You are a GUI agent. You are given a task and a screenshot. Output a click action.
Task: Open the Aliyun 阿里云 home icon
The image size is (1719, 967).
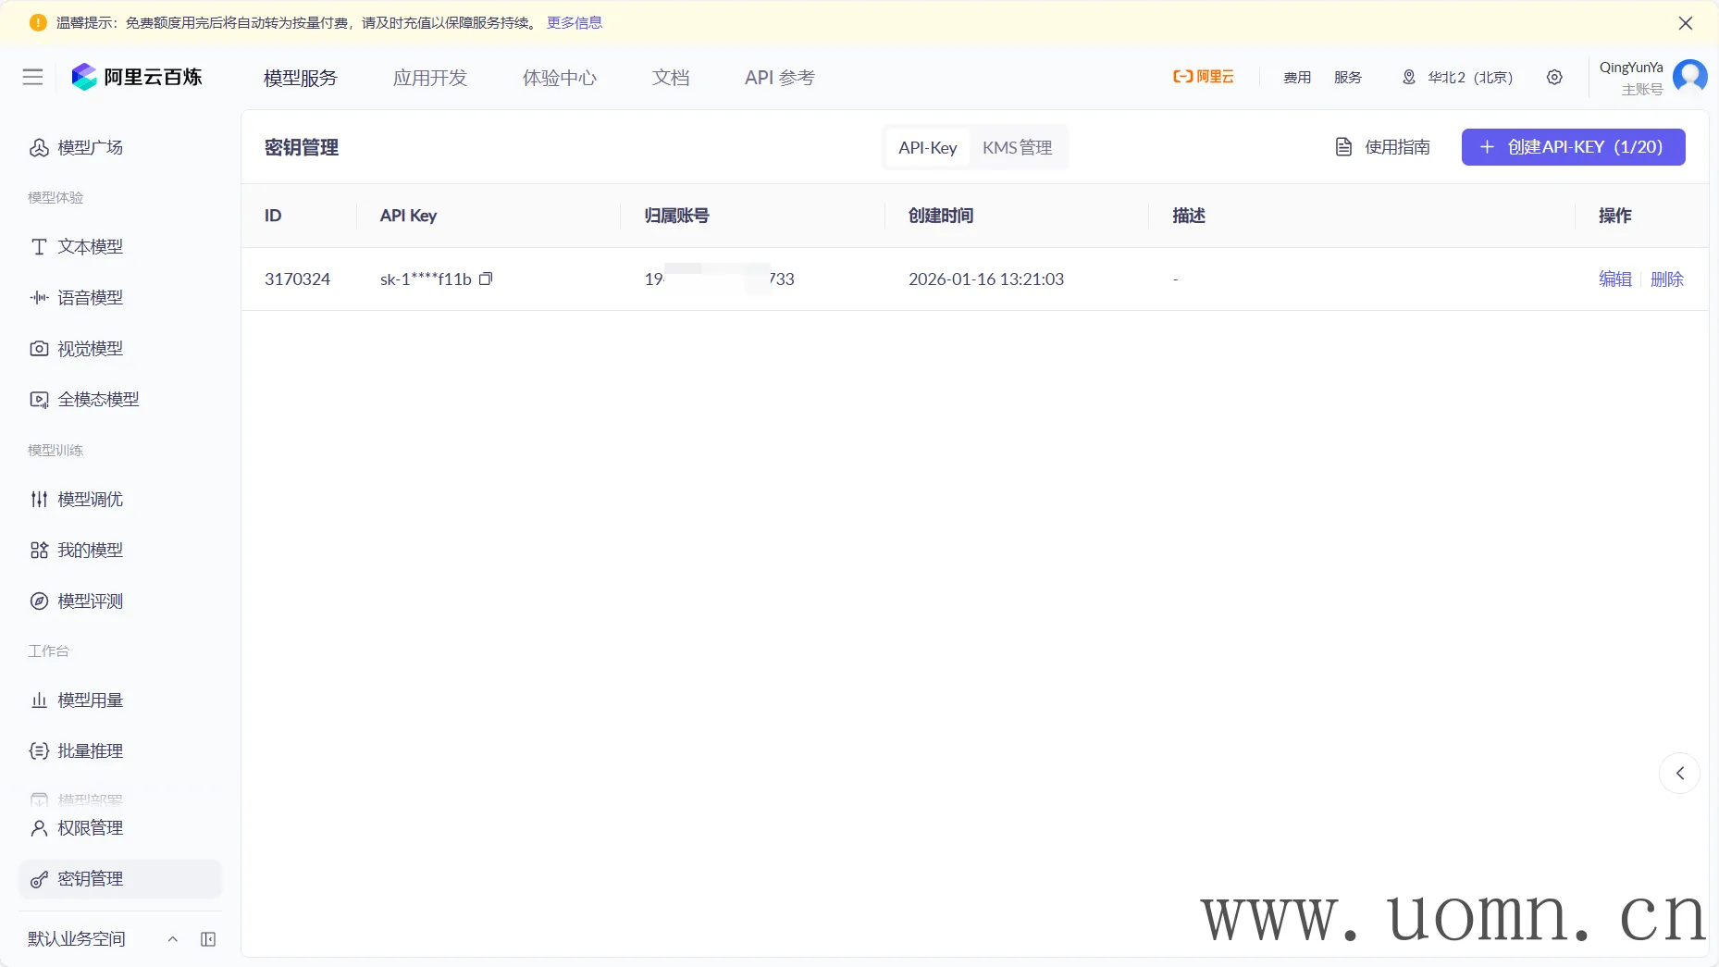(x=1203, y=77)
